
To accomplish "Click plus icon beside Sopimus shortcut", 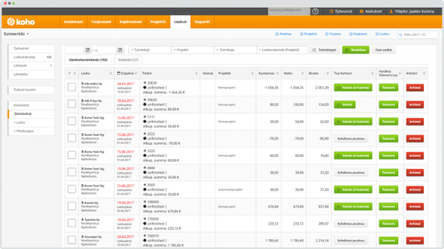I will pos(351,34).
